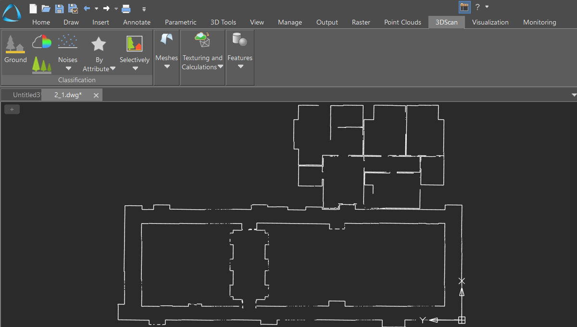The height and width of the screenshot is (327, 577).
Task: Click the plus button in drawing viewport
Action: (x=12, y=110)
